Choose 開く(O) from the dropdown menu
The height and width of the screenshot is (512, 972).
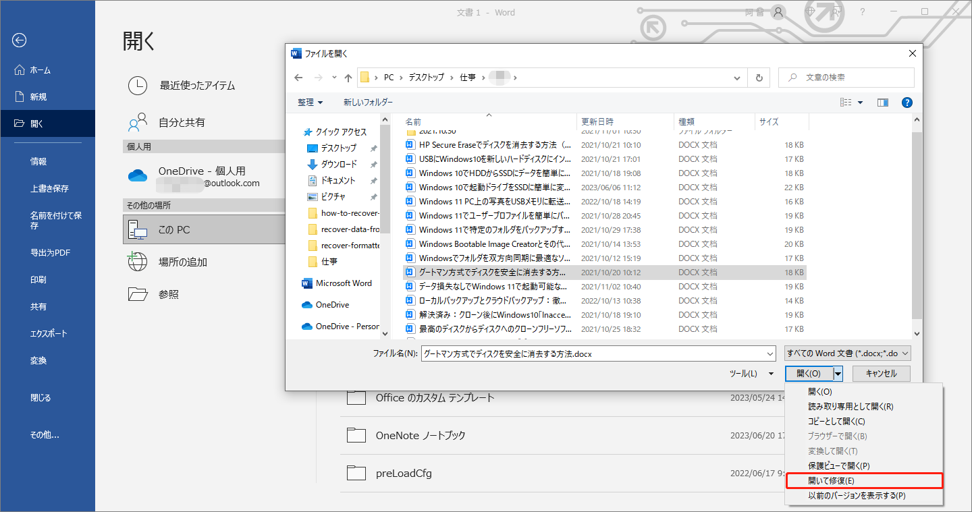pos(820,392)
